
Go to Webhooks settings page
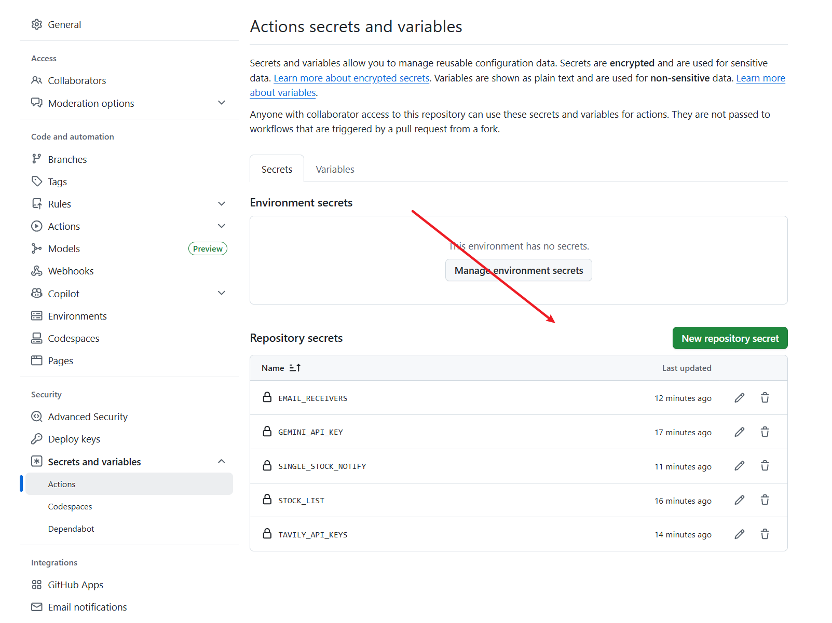click(71, 271)
